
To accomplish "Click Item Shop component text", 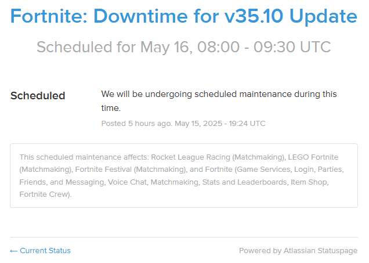I will pos(309,182).
